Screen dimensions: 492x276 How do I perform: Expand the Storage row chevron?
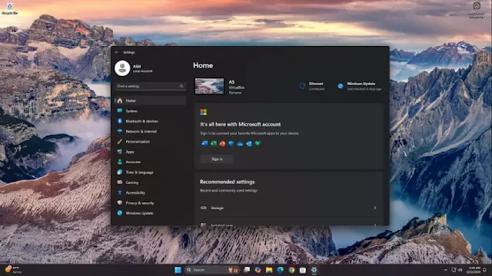pyautogui.click(x=375, y=208)
